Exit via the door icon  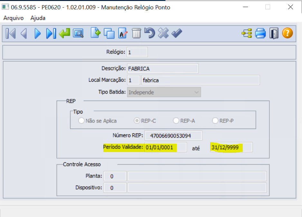point(274,33)
